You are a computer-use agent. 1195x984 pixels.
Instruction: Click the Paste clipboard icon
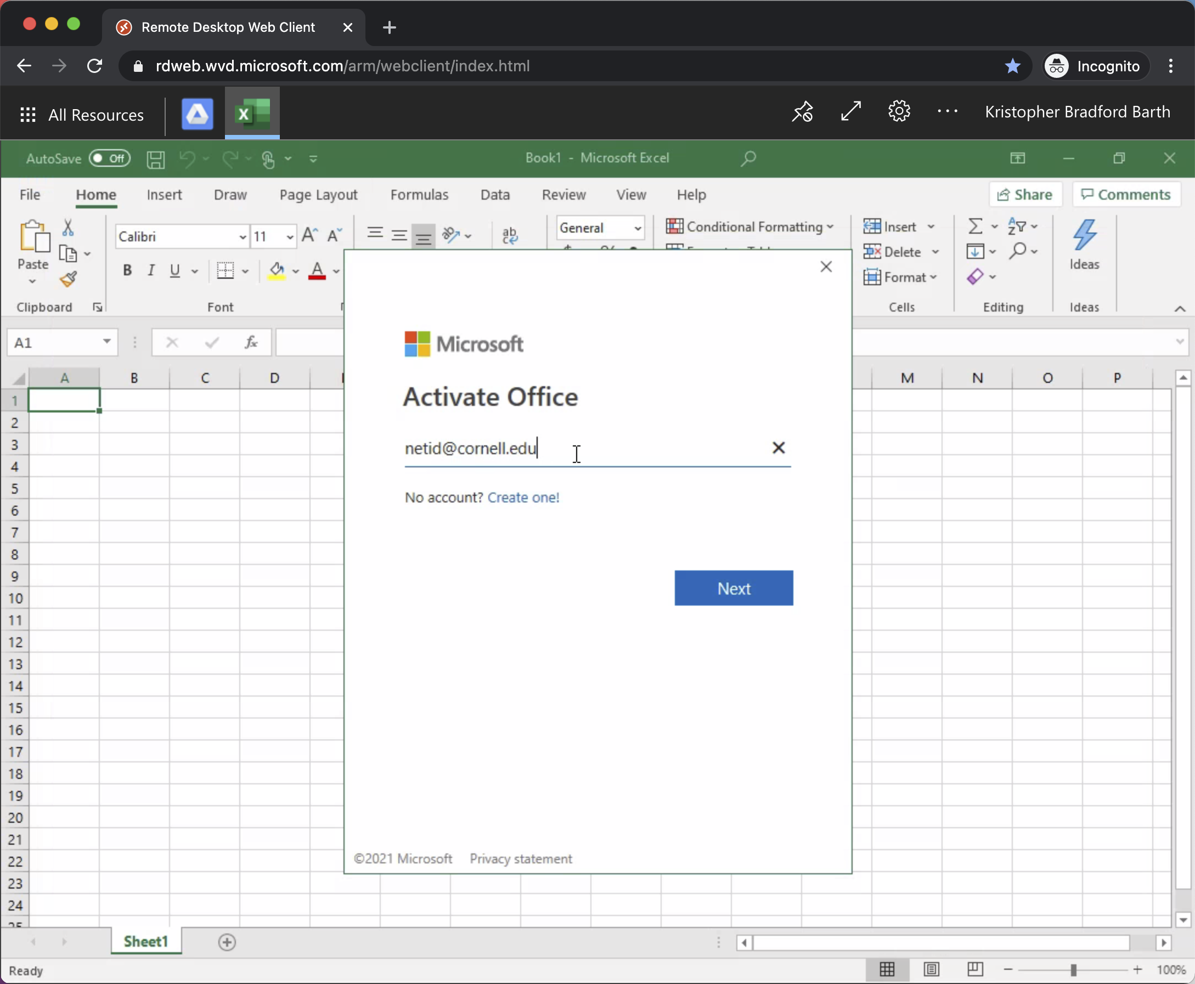click(33, 236)
